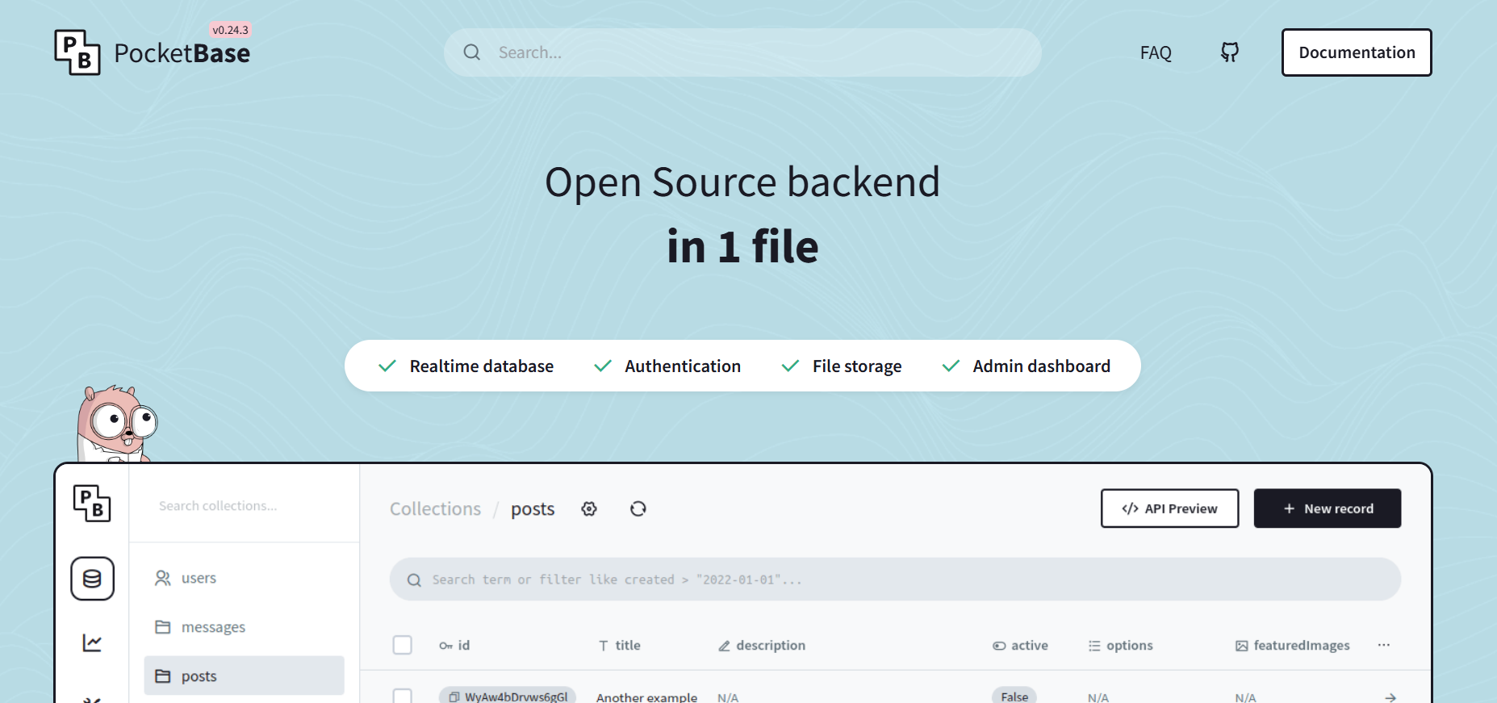
Task: Expand first record using row arrow
Action: [1390, 697]
